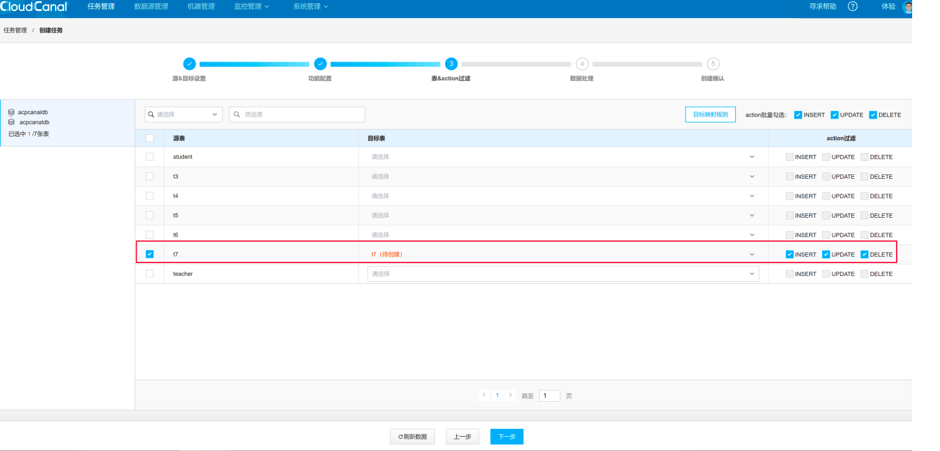940x451 pixels.
Task: Click step 5 circle 创建确认
Action: click(713, 64)
